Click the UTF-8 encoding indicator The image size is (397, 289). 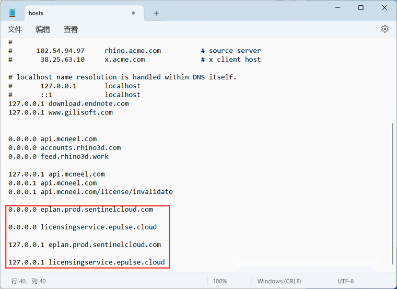(346, 281)
